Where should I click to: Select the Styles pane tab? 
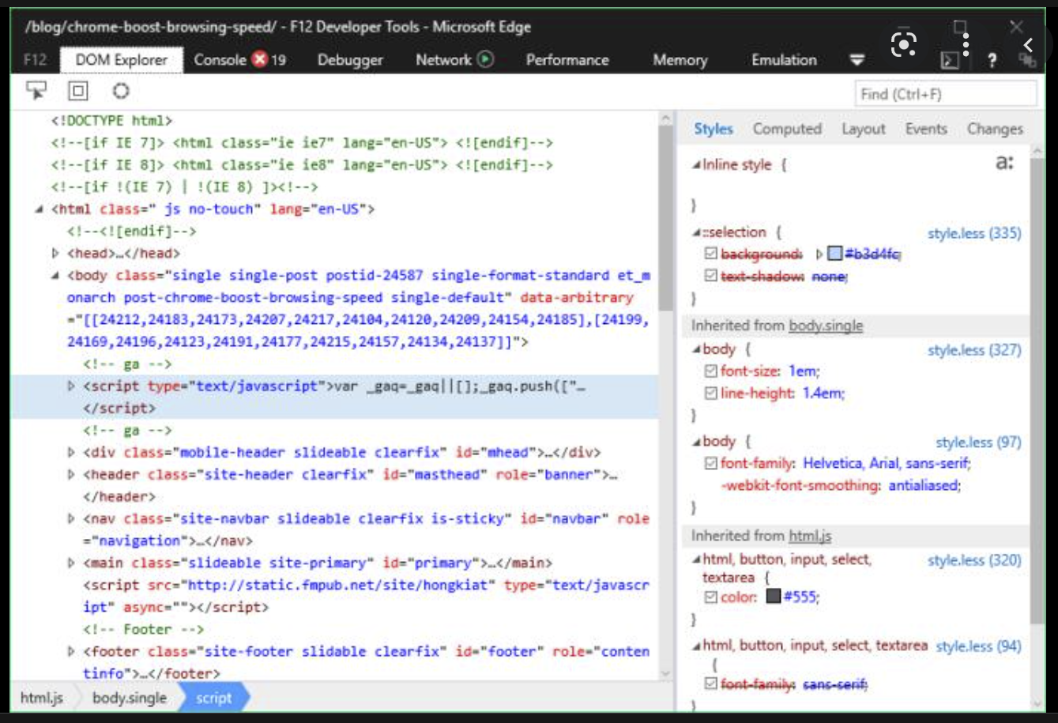pyautogui.click(x=713, y=129)
